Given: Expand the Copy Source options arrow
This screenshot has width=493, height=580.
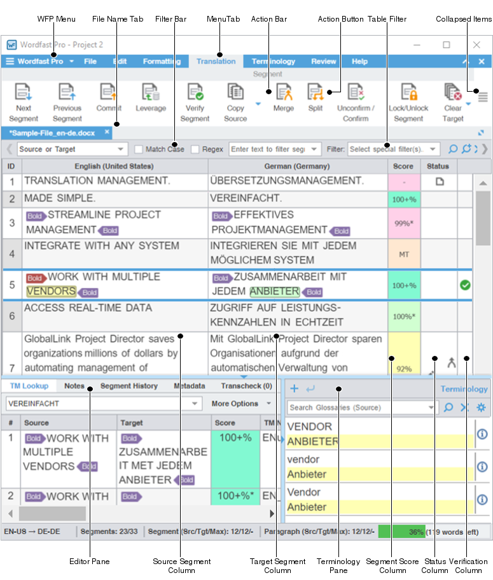Looking at the screenshot, I should pyautogui.click(x=258, y=104).
